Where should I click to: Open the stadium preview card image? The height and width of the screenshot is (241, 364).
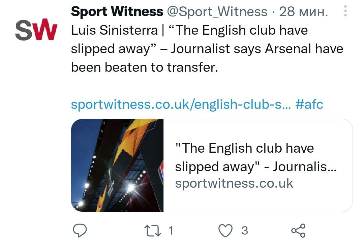pyautogui.click(x=117, y=165)
